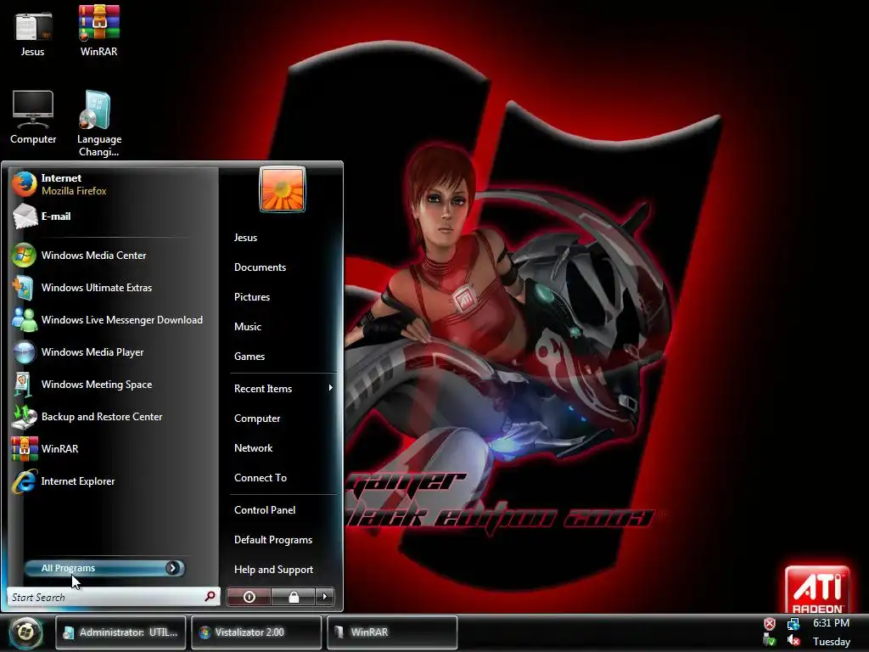Open Default Programs from Start menu
This screenshot has height=652, width=869.
point(273,540)
